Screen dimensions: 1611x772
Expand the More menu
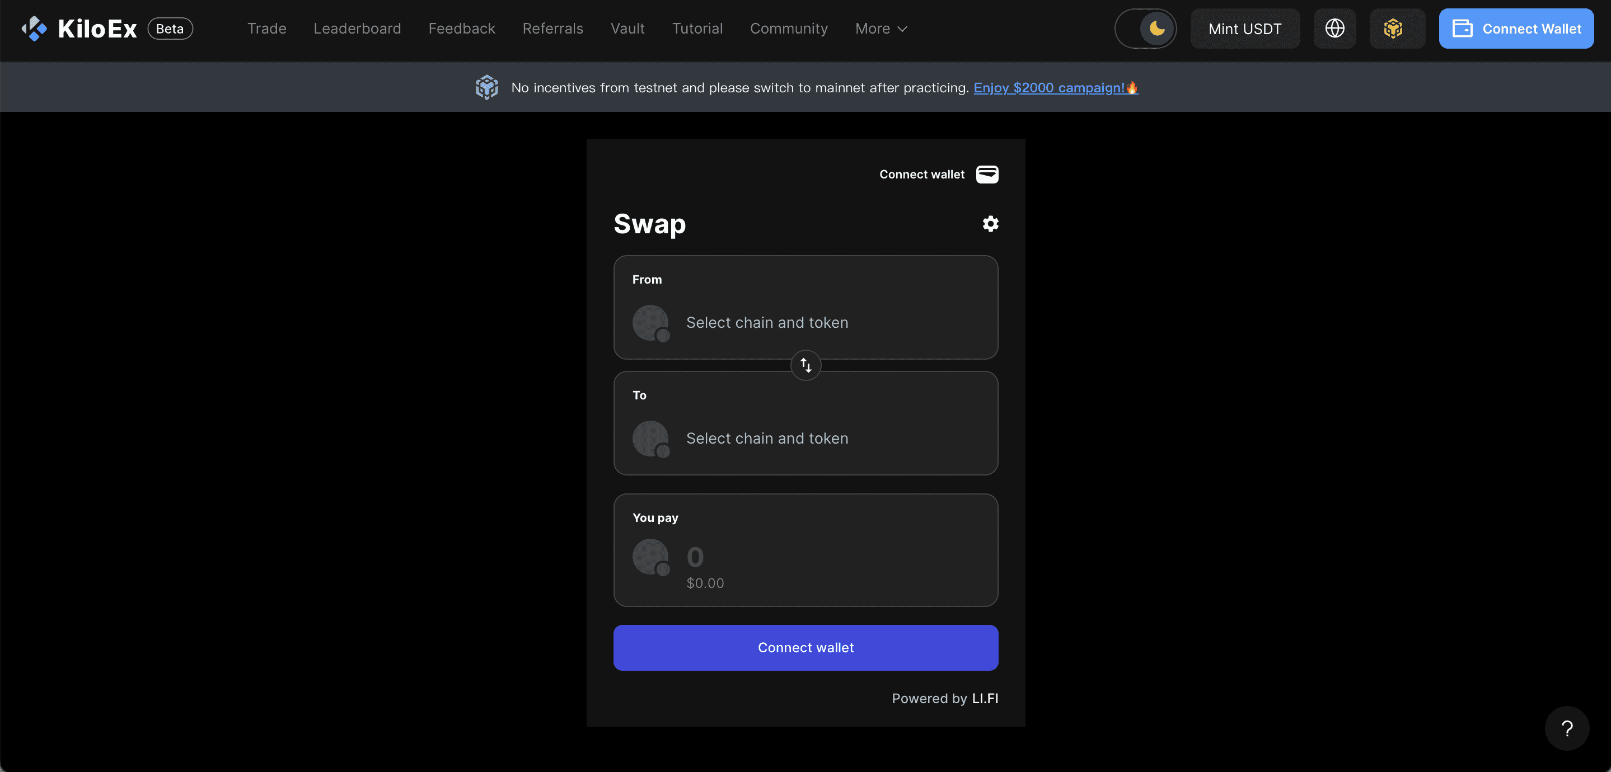[x=881, y=29]
